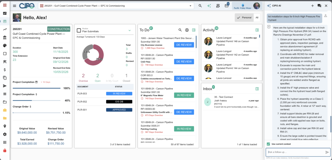Tick the Plan Submittals module checkbox
Screen dimensions: 332x160
(79, 30)
